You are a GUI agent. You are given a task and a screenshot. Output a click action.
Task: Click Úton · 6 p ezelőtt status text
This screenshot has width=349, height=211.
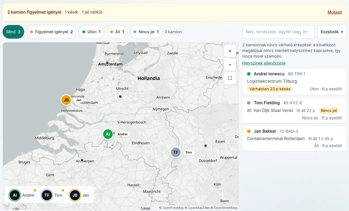coord(326,89)
